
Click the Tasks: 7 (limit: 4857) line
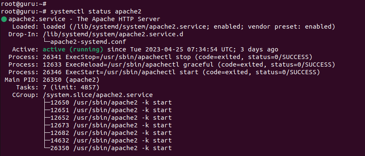tap(58, 88)
